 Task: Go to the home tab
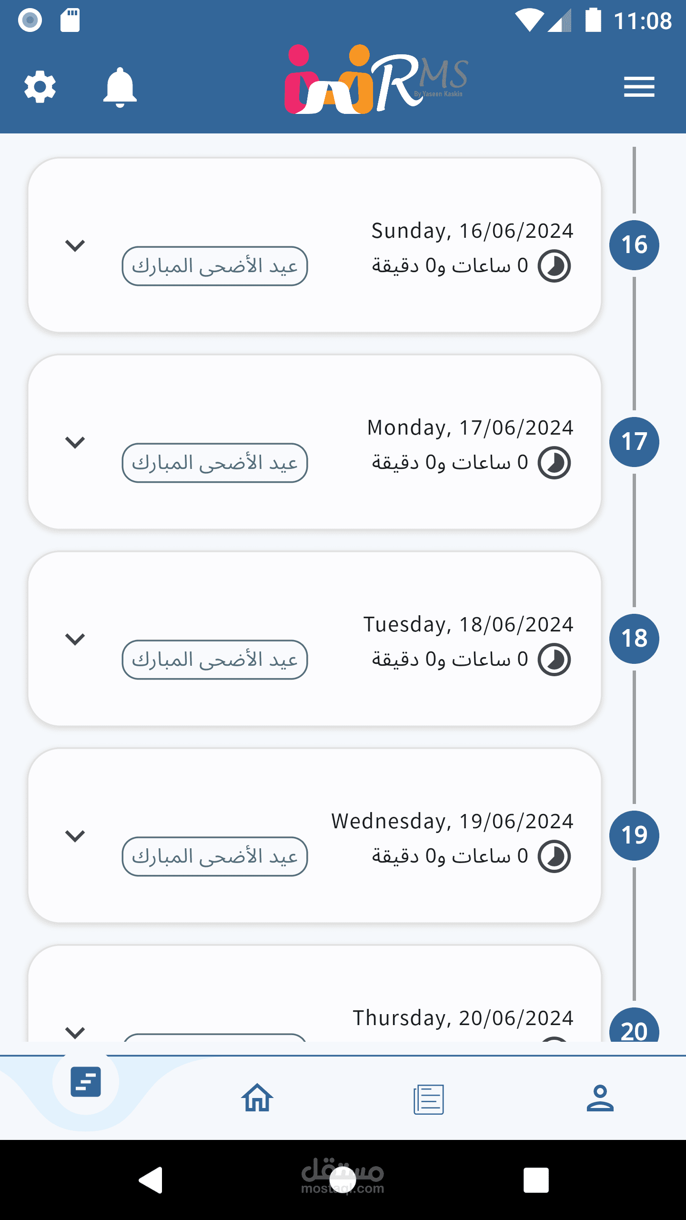(257, 1098)
